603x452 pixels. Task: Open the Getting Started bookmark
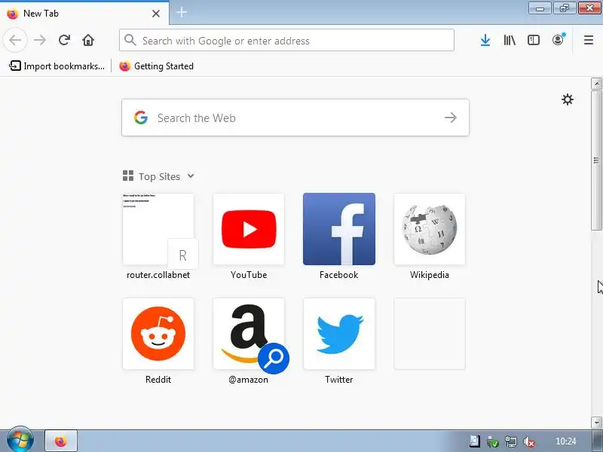(156, 66)
